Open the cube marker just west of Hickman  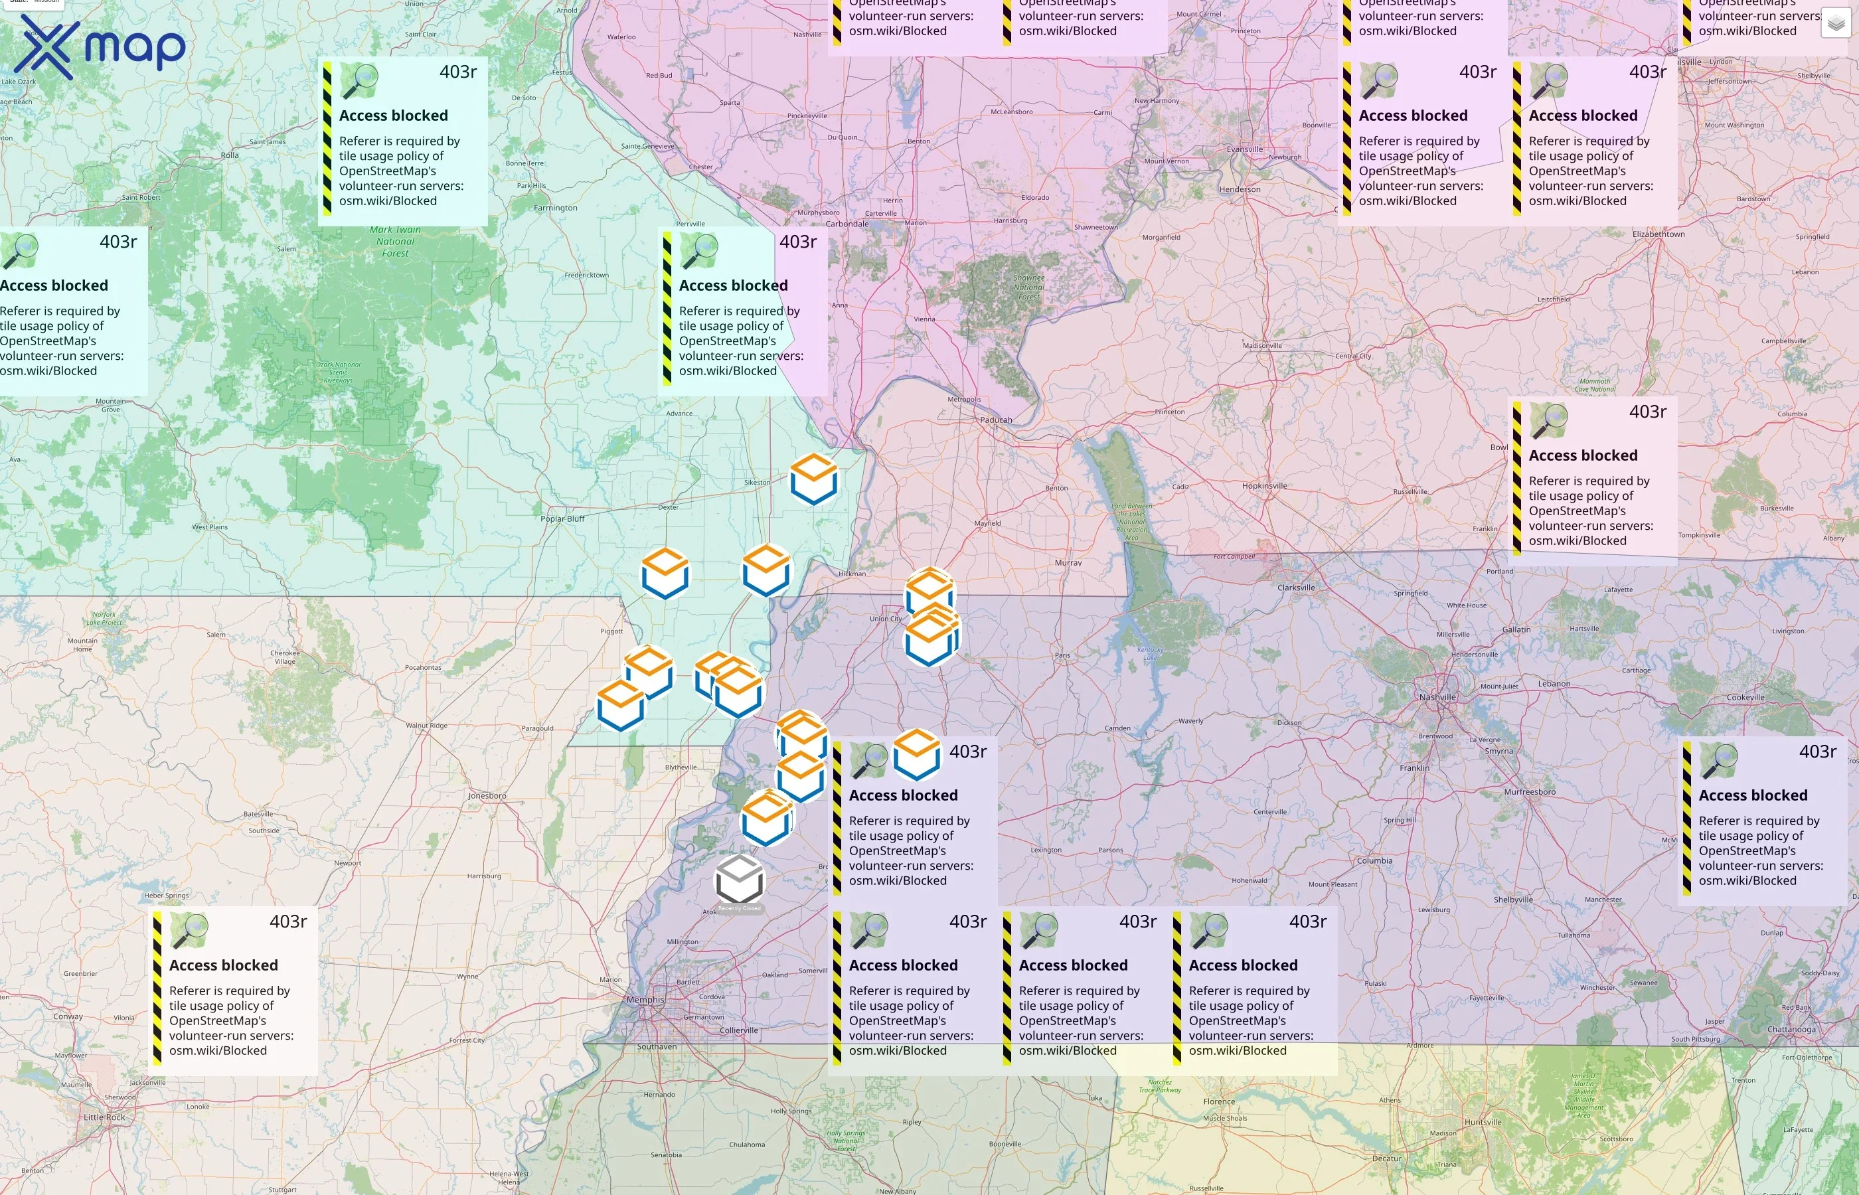[x=766, y=570]
